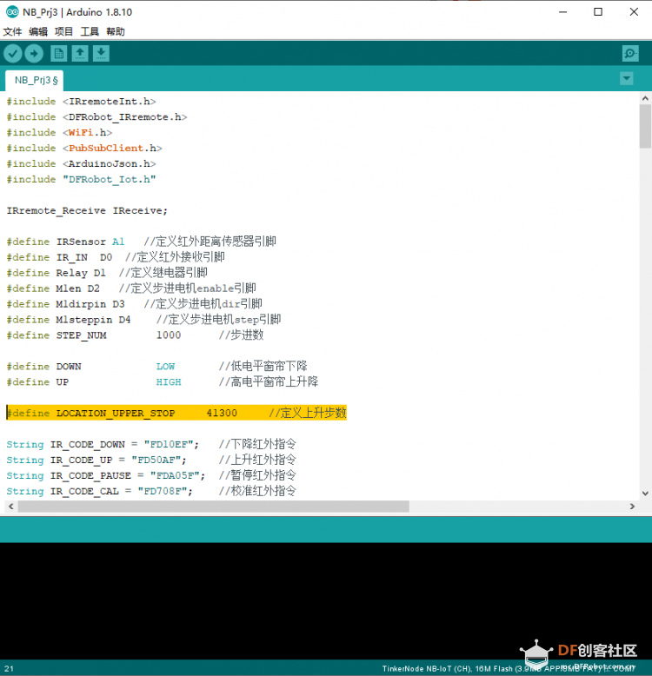Click the value 41300 in the code
Viewport: 652px width, 676px height.
click(x=222, y=413)
